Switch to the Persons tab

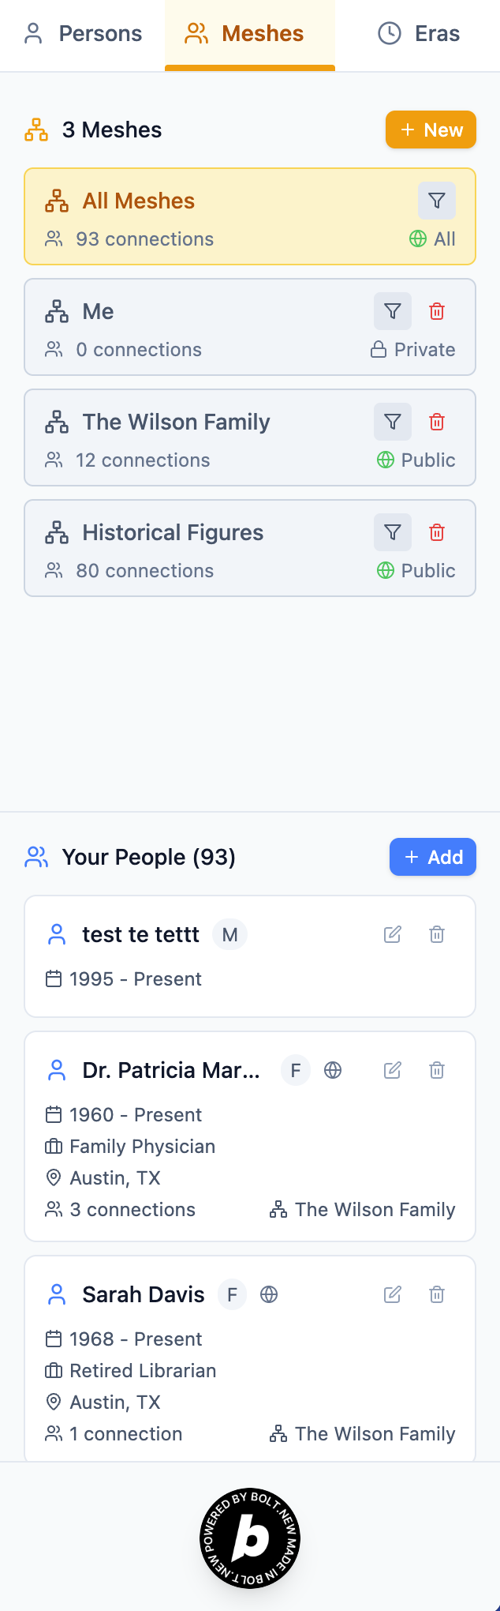tap(84, 34)
